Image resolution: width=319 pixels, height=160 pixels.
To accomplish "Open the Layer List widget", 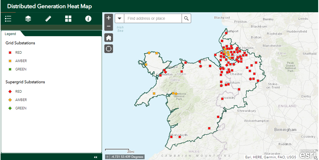I will 28,19.
